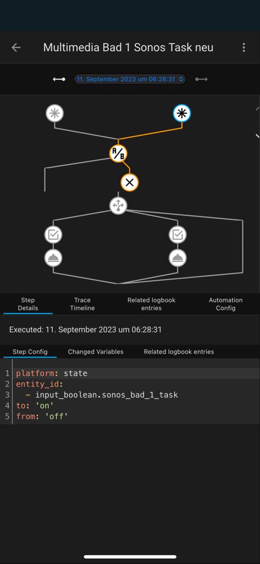The image size is (260, 564).
Task: Open the Changed Variables tab
Action: 96,352
